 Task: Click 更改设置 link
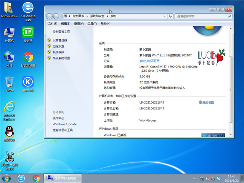coord(208,103)
